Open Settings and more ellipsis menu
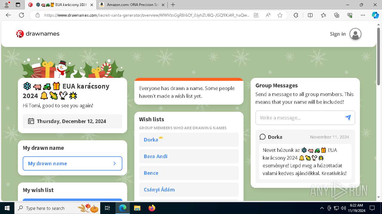 (x=363, y=15)
